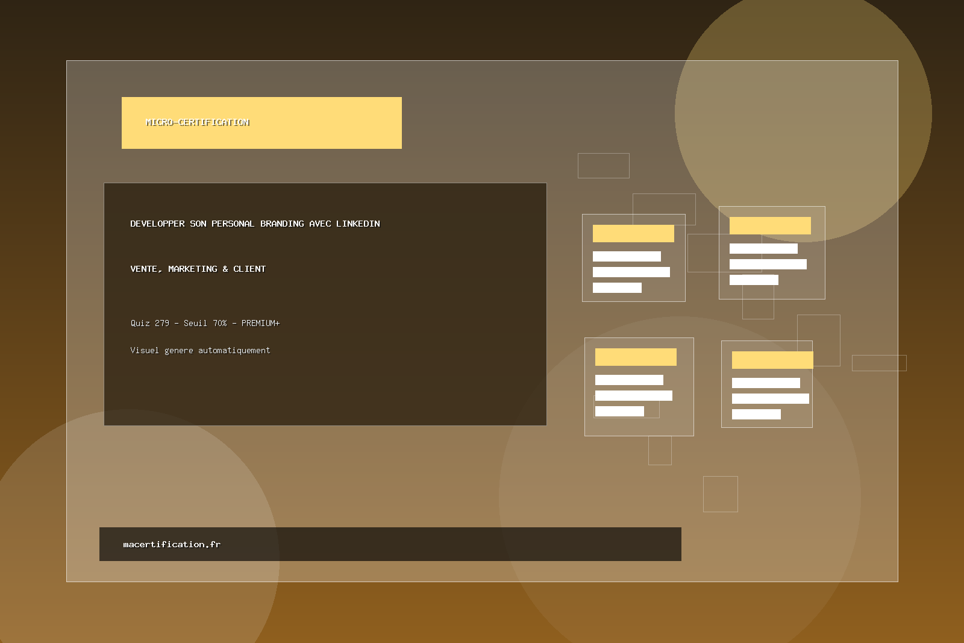
Task: Click shortest white bar in lower-right card
Action: [756, 414]
